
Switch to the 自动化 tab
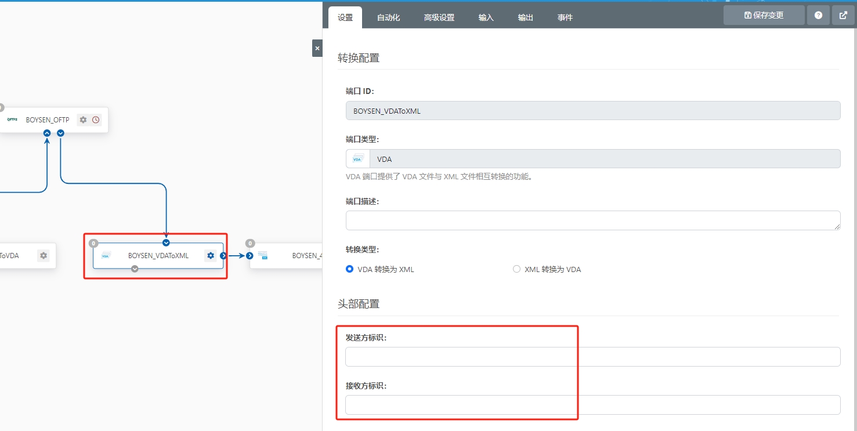click(x=388, y=18)
